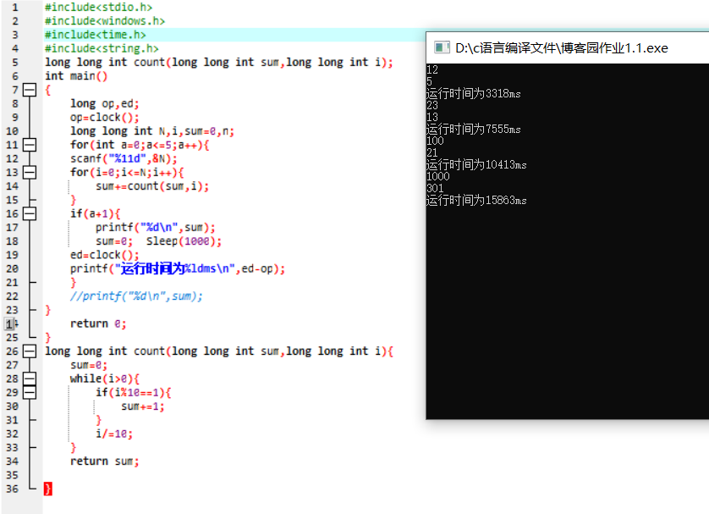Click console output 运行时间为15863ms
This screenshot has height=514, width=709.
[476, 200]
